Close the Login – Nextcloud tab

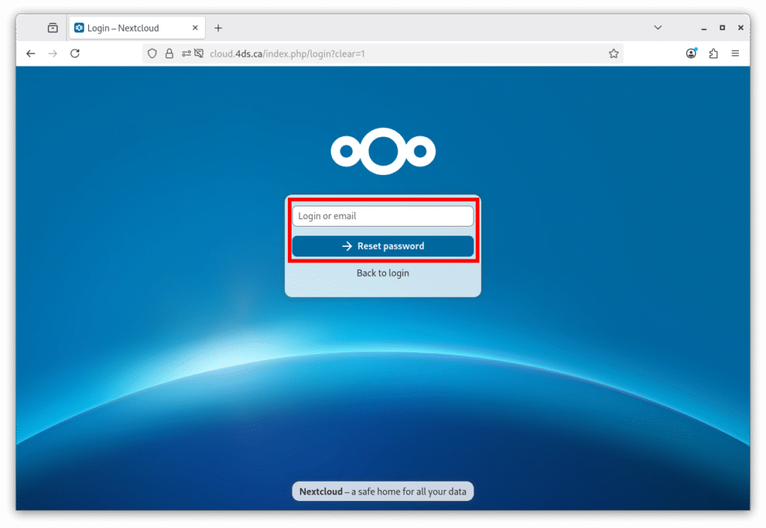[195, 28]
